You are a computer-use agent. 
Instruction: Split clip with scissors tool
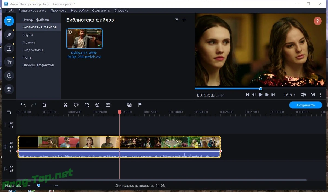pyautogui.click(x=66, y=105)
